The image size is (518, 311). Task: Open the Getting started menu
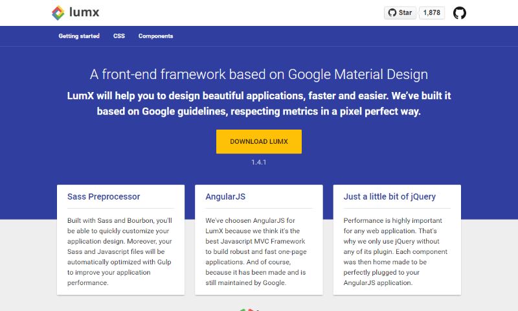79,36
